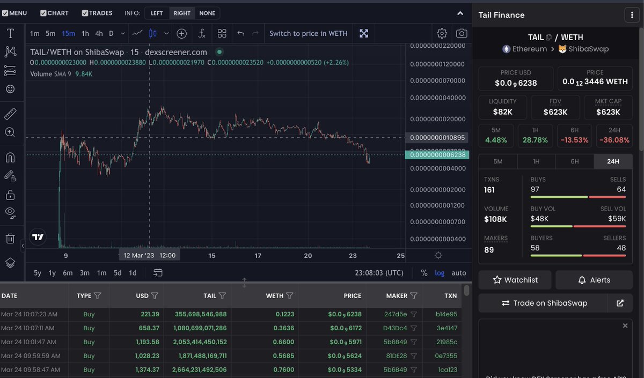Set INFO position to RIGHT
Image resolution: width=644 pixels, height=378 pixels.
click(182, 13)
